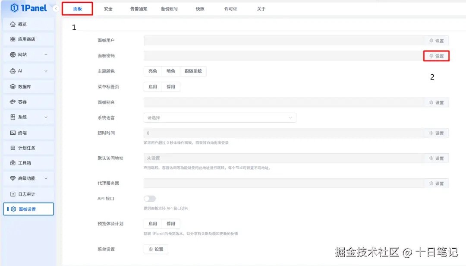The image size is (466, 266).
Task: Click the 网站 globe icon
Action: tap(13, 54)
